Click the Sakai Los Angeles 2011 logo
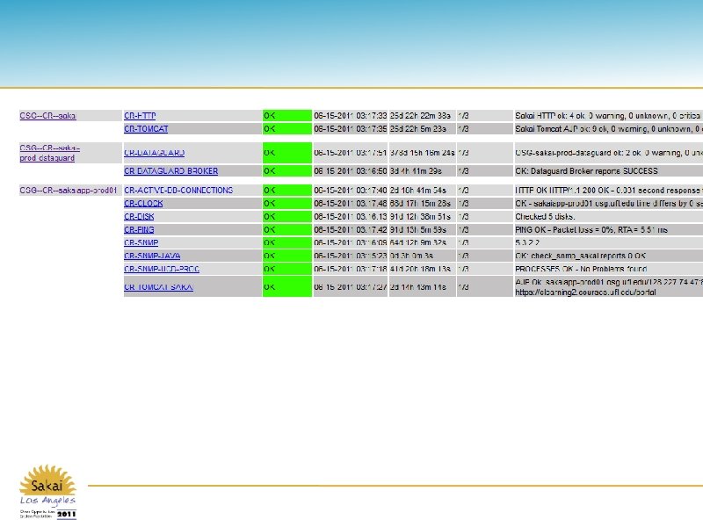Screen dimensions: 703x527 48,492
